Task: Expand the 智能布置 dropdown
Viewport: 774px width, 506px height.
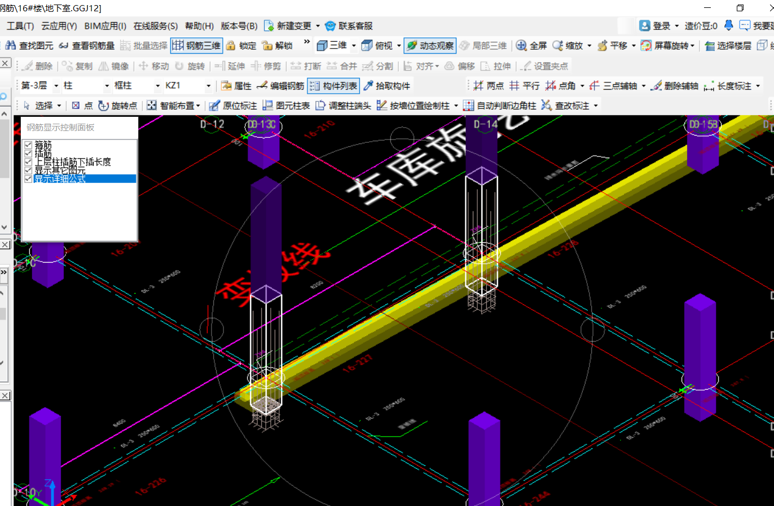Action: [198, 106]
